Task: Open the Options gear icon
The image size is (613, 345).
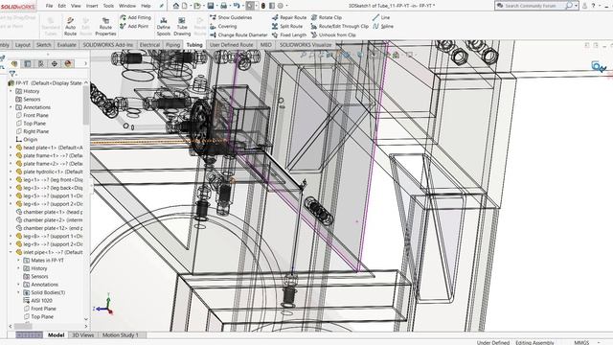Action: pyautogui.click(x=281, y=6)
